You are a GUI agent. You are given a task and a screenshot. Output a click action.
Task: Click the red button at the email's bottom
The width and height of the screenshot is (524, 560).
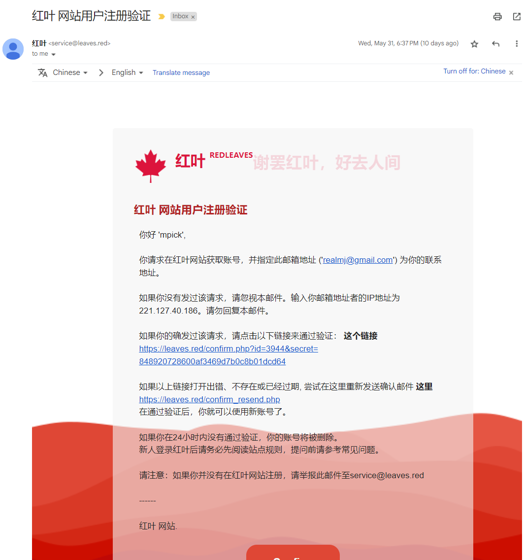click(x=293, y=552)
